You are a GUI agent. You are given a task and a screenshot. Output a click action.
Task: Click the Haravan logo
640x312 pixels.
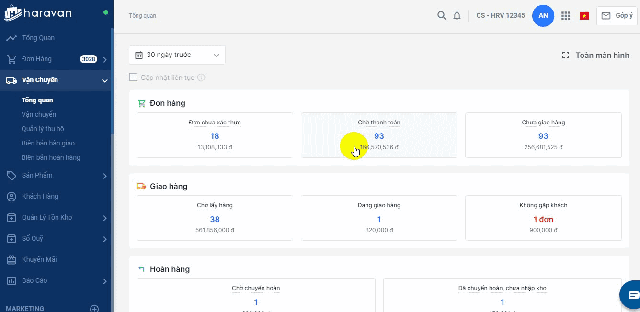[38, 13]
